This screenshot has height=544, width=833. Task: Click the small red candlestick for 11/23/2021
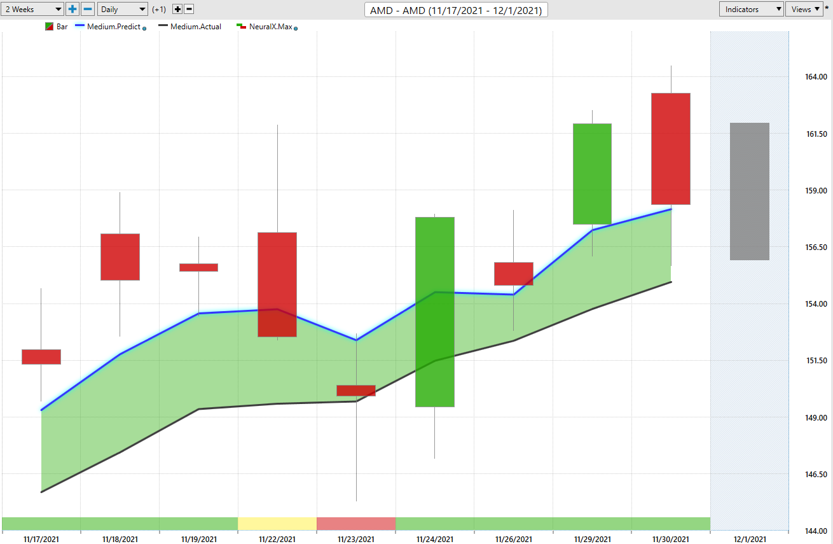click(x=356, y=391)
